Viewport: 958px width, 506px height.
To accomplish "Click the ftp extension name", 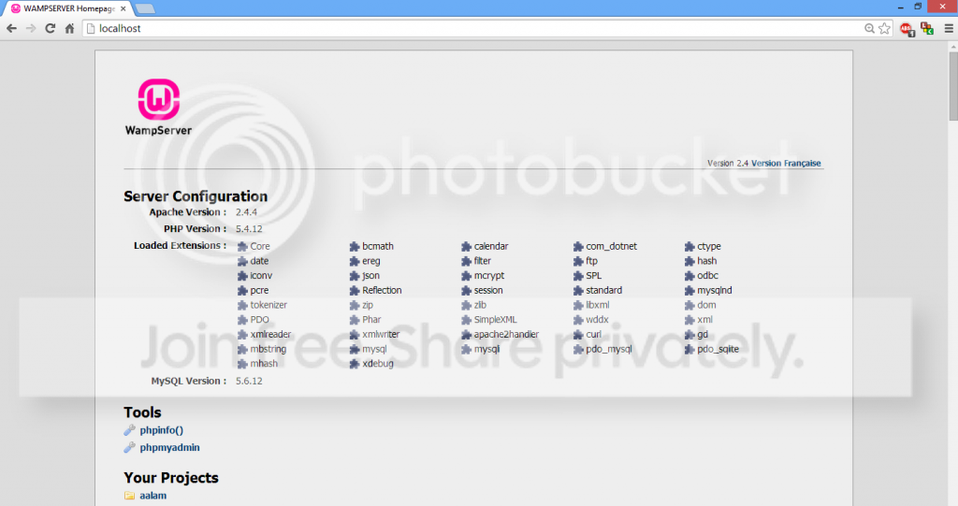I will [591, 261].
